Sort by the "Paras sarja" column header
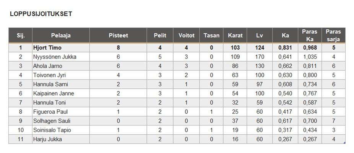The image size is (354, 153). pyautogui.click(x=333, y=35)
